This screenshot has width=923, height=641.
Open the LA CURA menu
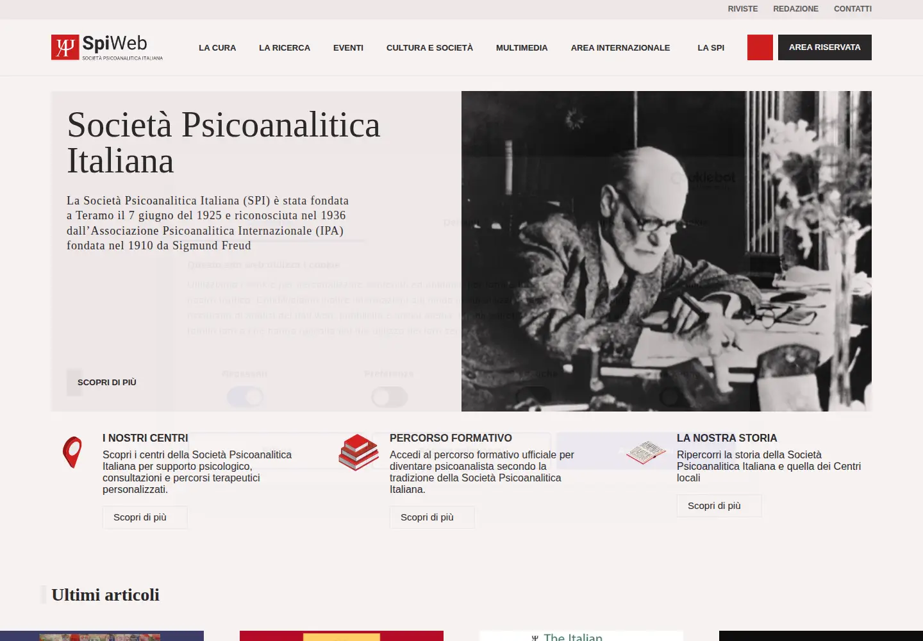coord(217,48)
